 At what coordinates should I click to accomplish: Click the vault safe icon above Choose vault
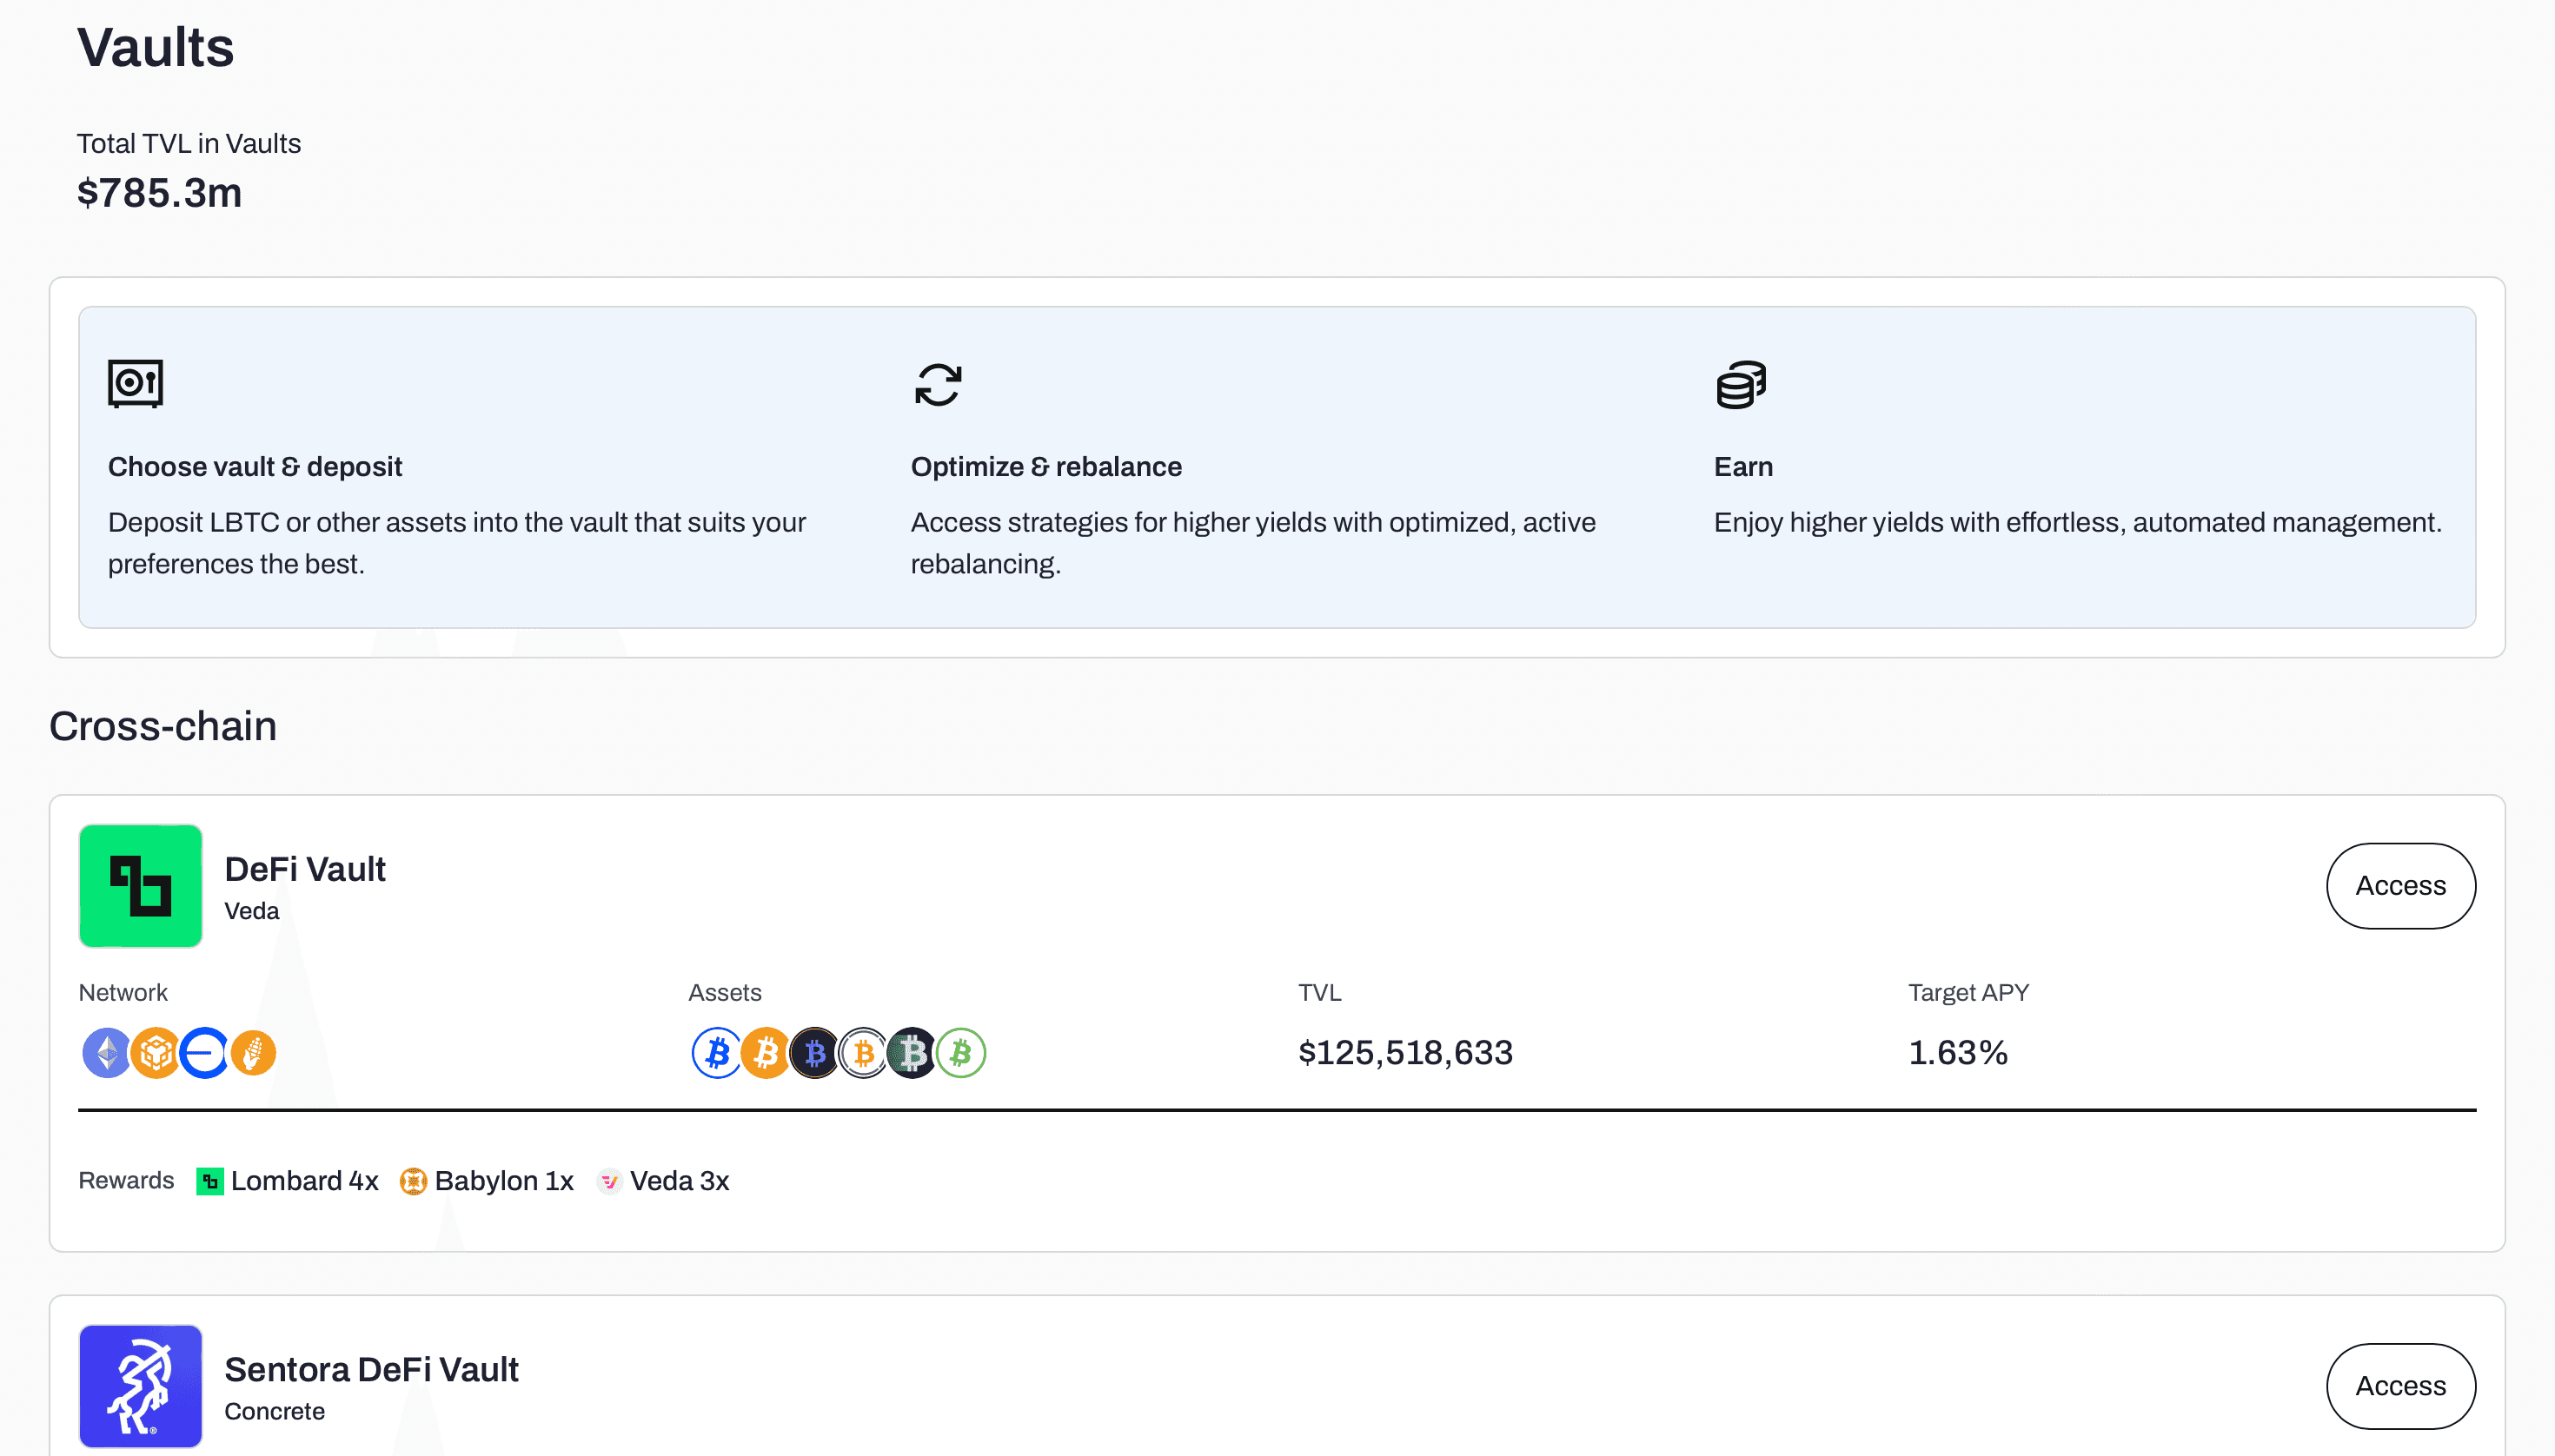[135, 384]
